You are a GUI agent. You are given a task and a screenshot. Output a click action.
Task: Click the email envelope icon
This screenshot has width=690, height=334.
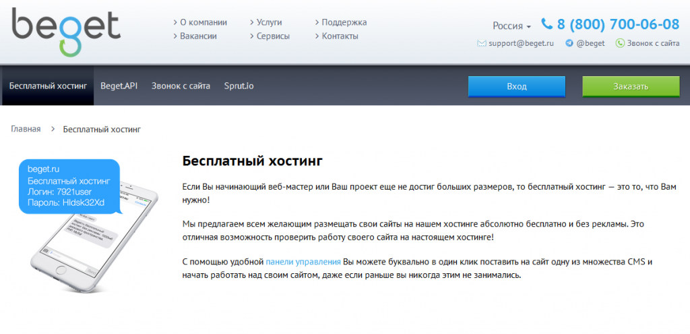[x=481, y=44]
